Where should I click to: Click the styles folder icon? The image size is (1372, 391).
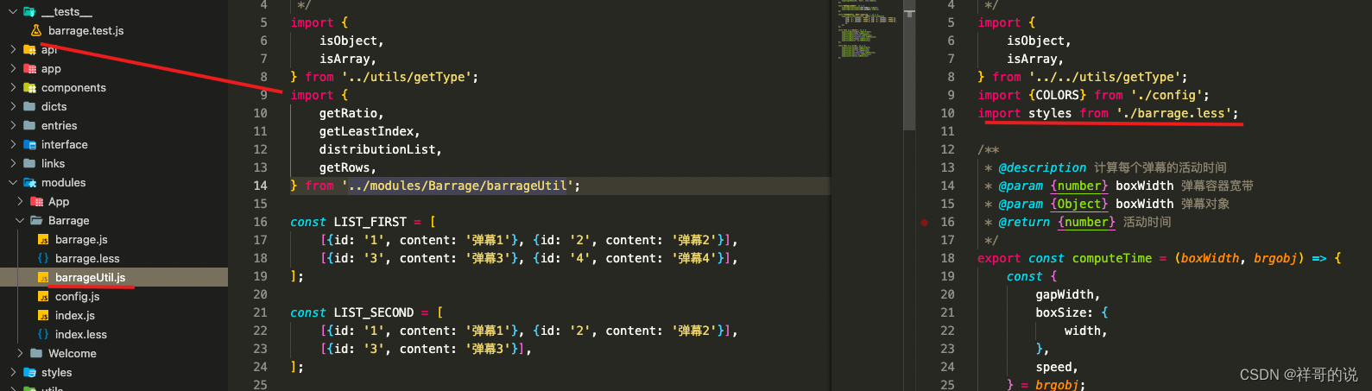click(x=29, y=373)
